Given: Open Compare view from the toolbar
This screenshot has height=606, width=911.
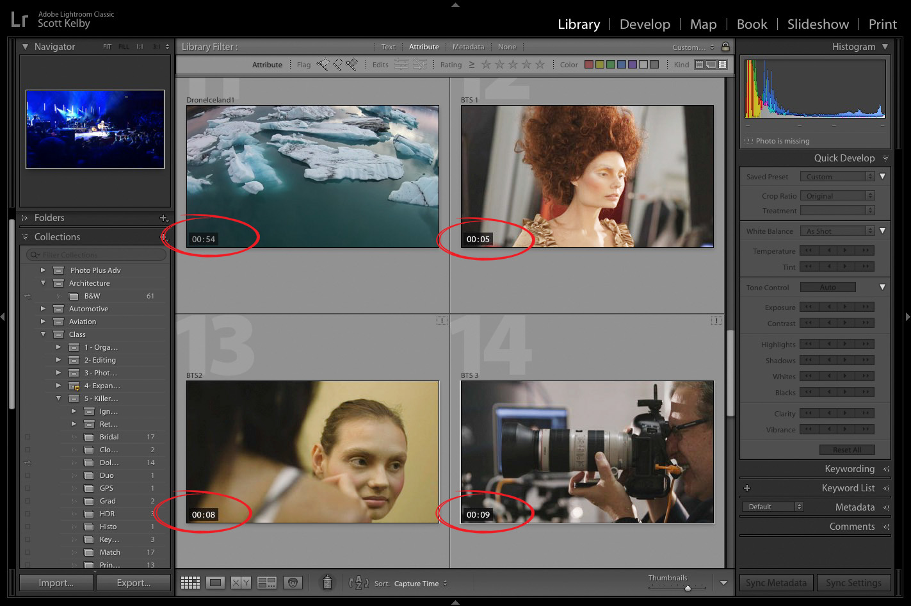Looking at the screenshot, I should point(241,582).
